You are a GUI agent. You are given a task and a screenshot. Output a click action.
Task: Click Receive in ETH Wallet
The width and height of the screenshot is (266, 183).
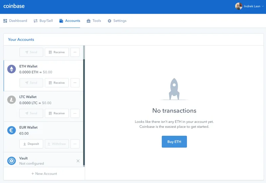[57, 83]
